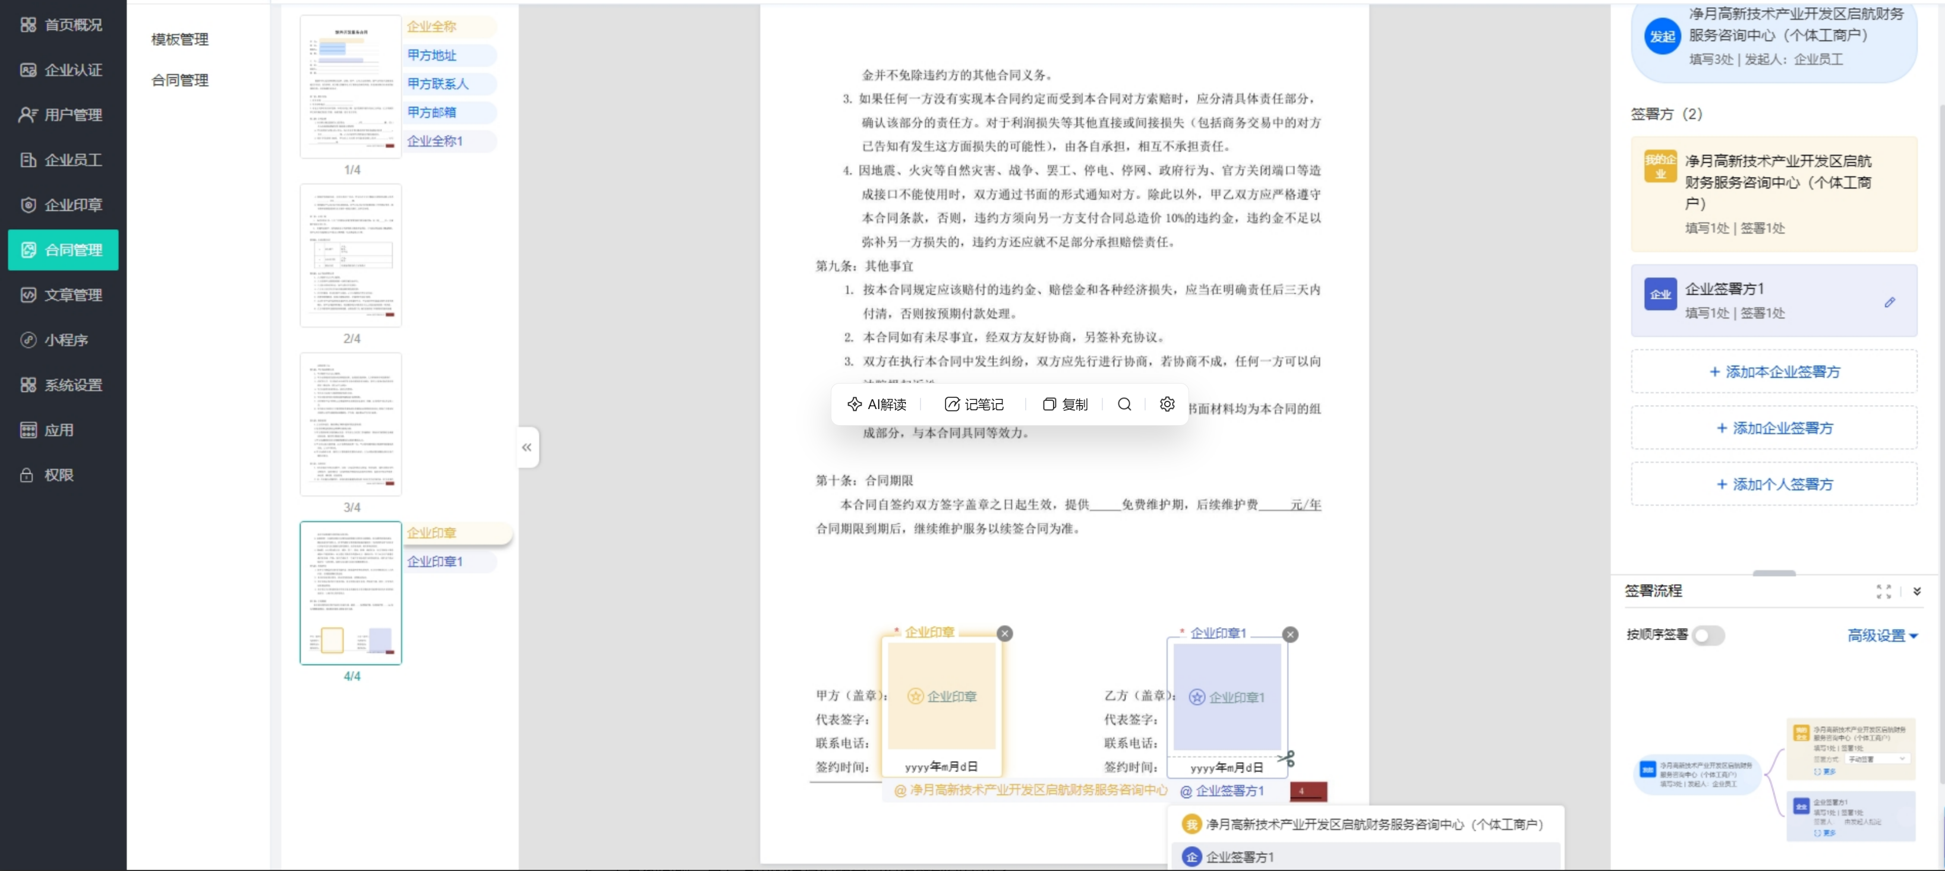Open 签署方式 dropdown in flow card
Viewport: 1945px width, 871px height.
(x=1877, y=759)
